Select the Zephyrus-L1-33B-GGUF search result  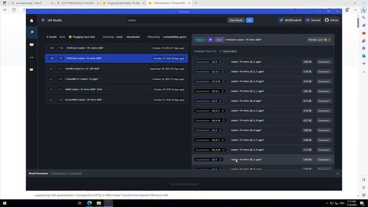click(x=117, y=69)
